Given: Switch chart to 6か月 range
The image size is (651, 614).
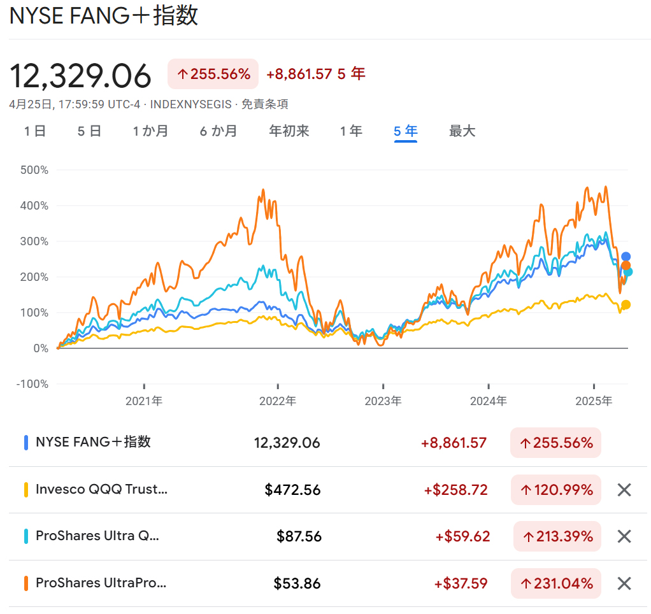Looking at the screenshot, I should click(x=218, y=131).
